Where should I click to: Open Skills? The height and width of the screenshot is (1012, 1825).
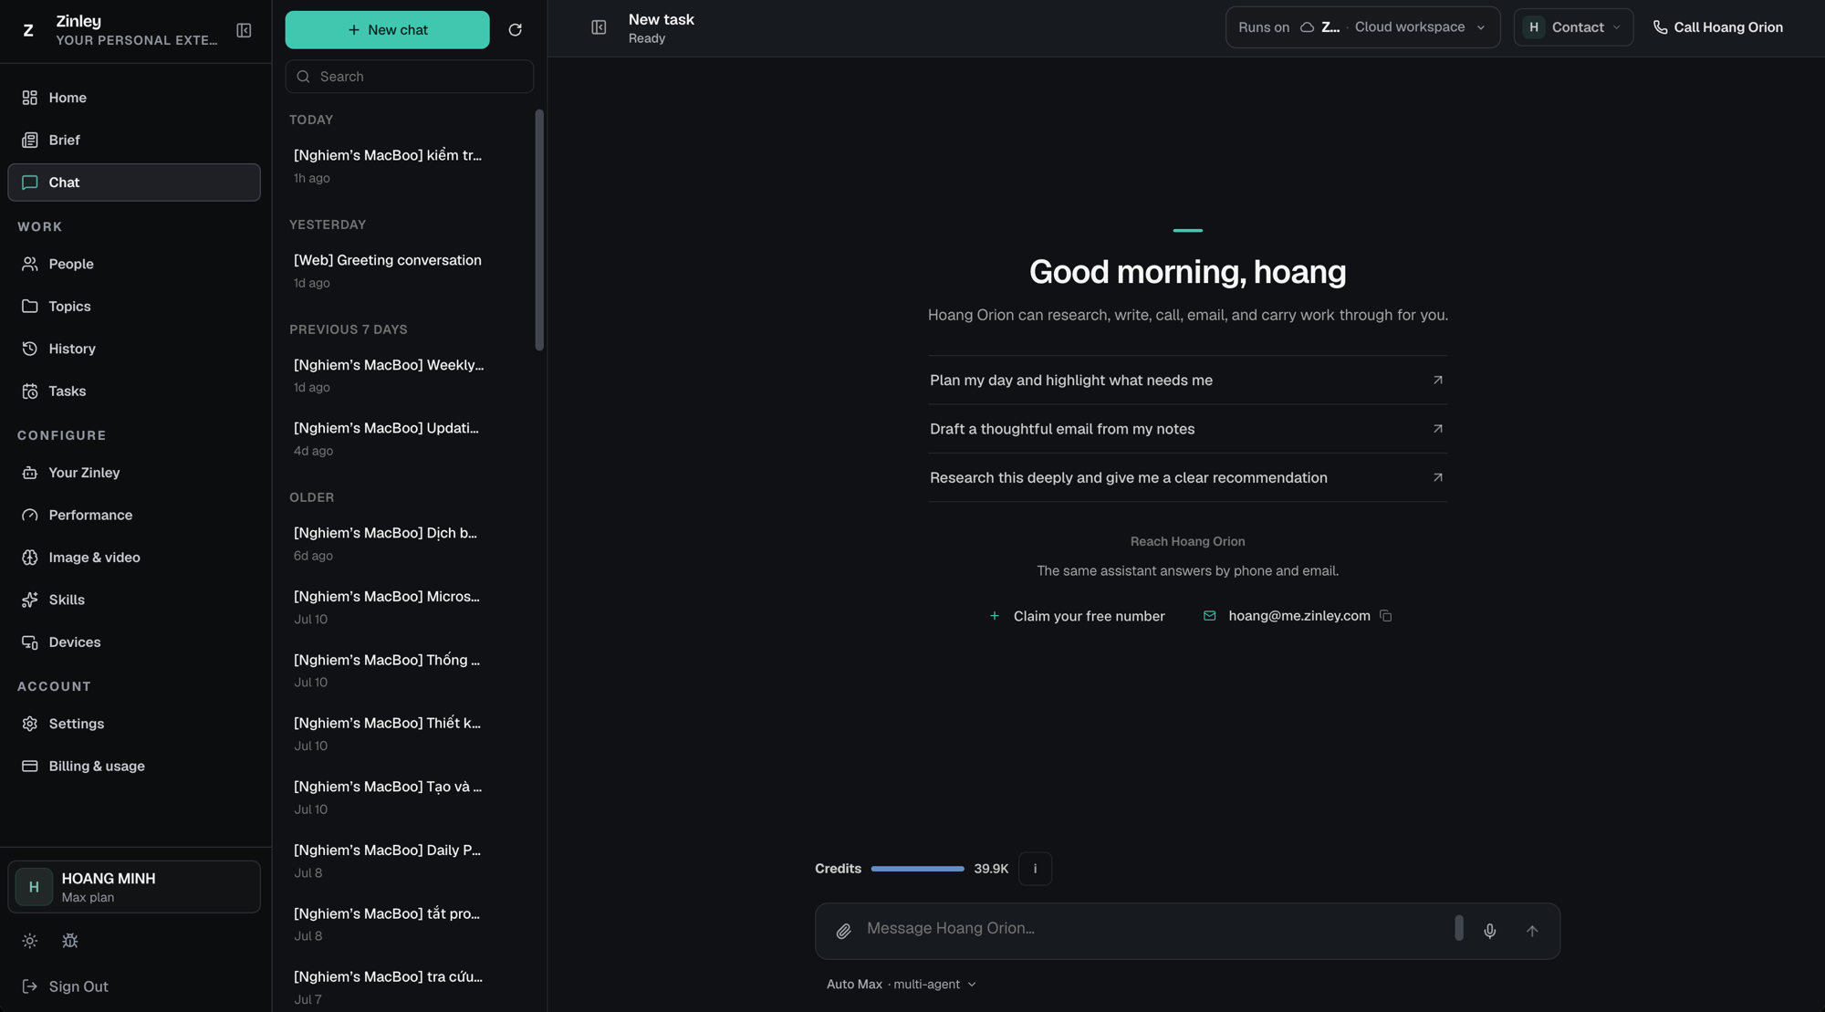click(134, 600)
